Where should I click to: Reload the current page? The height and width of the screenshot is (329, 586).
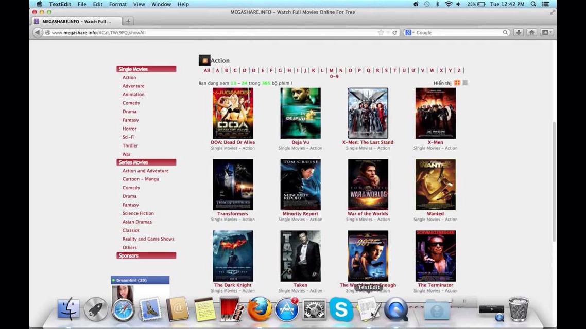[x=394, y=32]
